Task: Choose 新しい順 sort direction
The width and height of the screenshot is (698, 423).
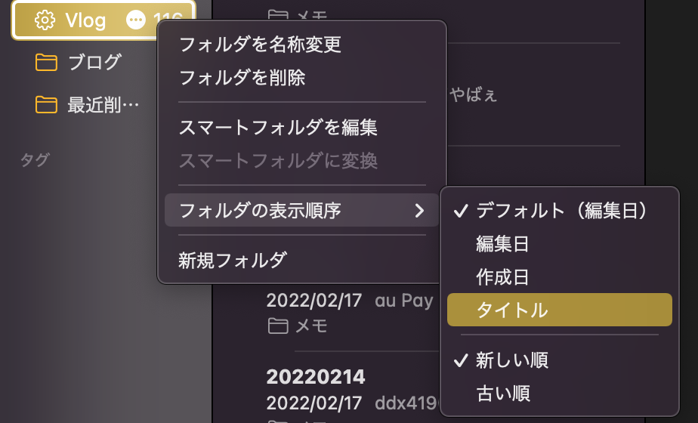Action: pos(559,360)
